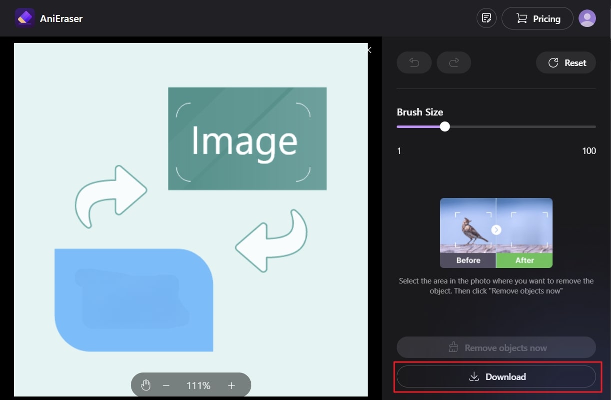This screenshot has height=400, width=611.
Task: Click Remove objects now
Action: click(x=496, y=347)
